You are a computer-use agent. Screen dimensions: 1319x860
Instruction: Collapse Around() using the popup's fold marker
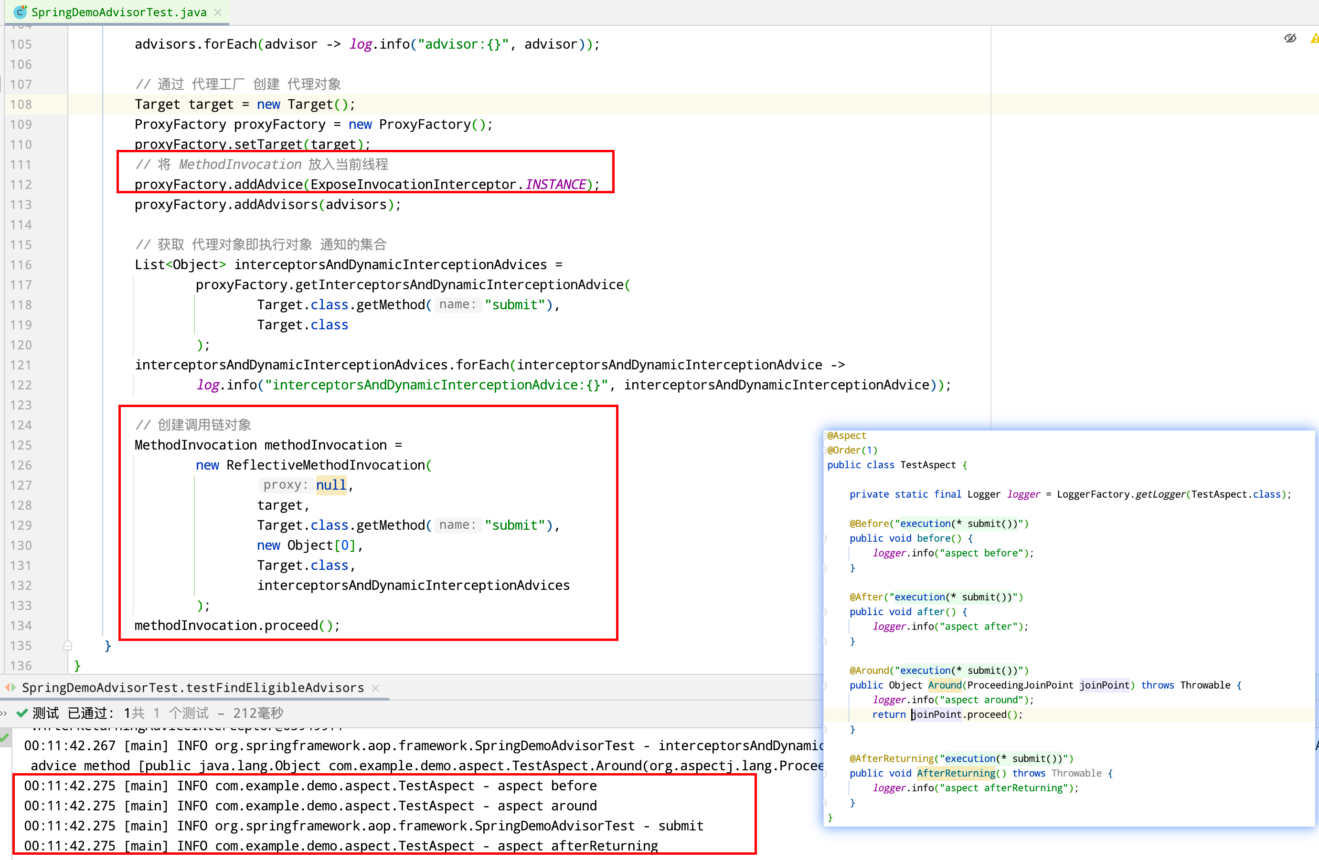825,685
